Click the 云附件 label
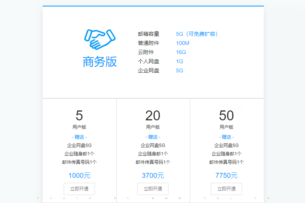This screenshot has height=203, width=305. pos(146,52)
